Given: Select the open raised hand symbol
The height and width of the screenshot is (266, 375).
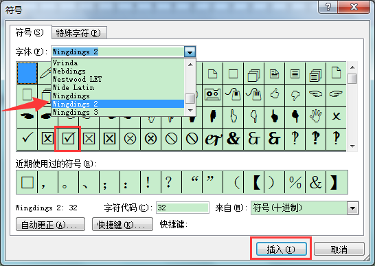Looking at the screenshot, I should pos(315,117).
